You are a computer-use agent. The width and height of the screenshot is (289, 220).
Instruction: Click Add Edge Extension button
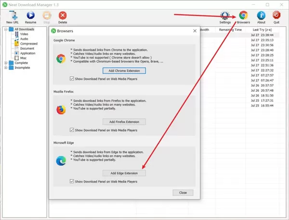pyautogui.click(x=124, y=173)
